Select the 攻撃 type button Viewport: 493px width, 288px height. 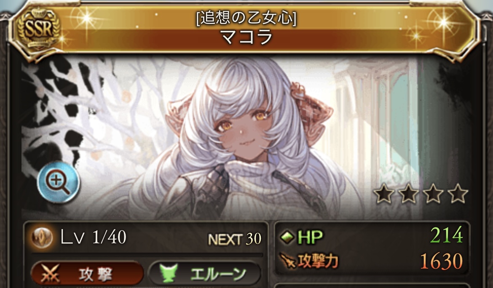(x=87, y=274)
